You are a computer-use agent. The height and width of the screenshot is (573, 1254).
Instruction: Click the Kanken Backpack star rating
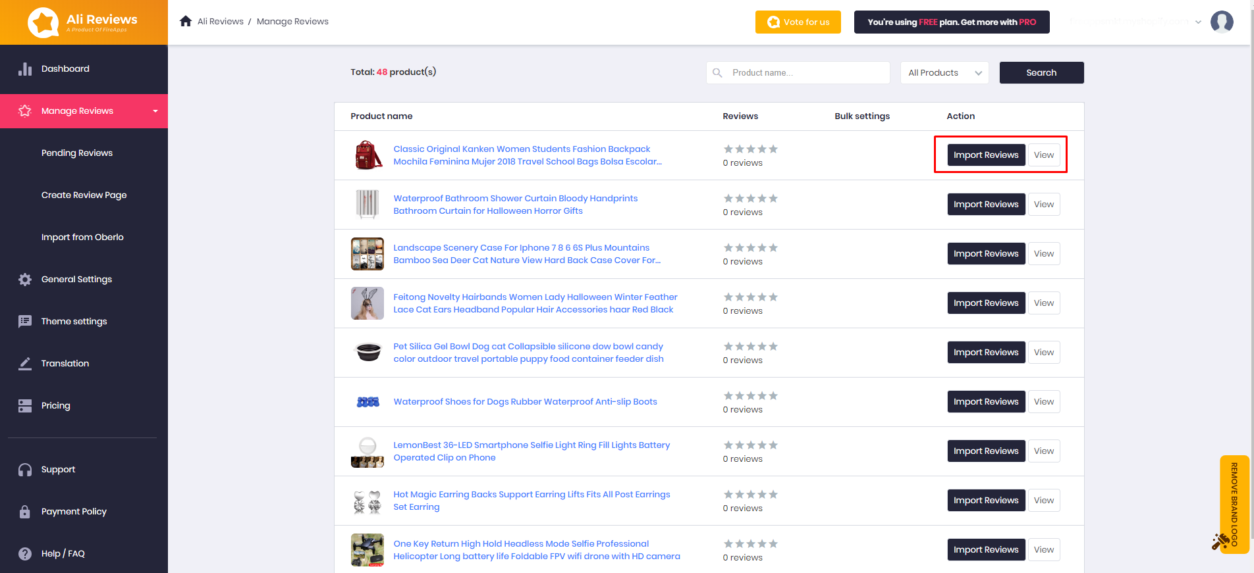point(750,149)
